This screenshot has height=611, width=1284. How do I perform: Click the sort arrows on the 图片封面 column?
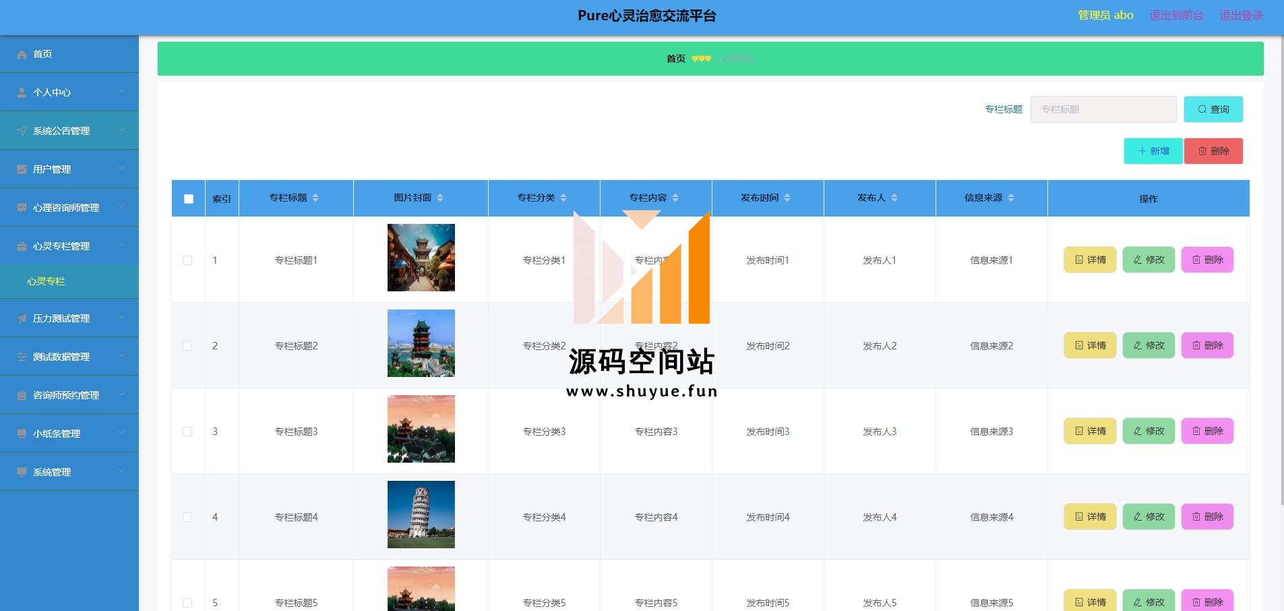[440, 198]
